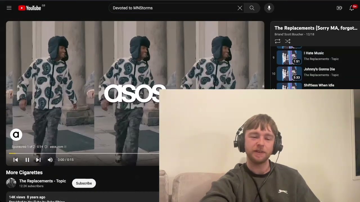Click the More Cigarettes video title
The width and height of the screenshot is (360, 202).
click(x=24, y=173)
